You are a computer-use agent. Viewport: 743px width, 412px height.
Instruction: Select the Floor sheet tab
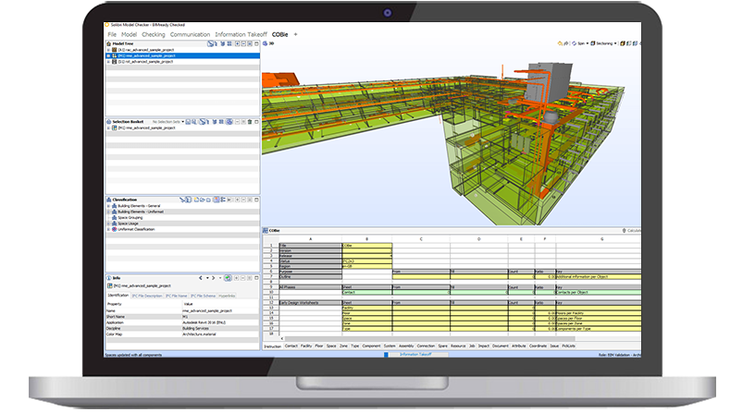tap(319, 345)
